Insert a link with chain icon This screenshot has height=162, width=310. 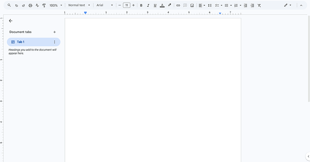178,5
